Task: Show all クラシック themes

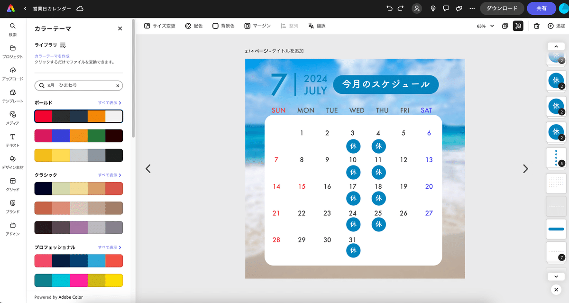Action: click(x=110, y=175)
